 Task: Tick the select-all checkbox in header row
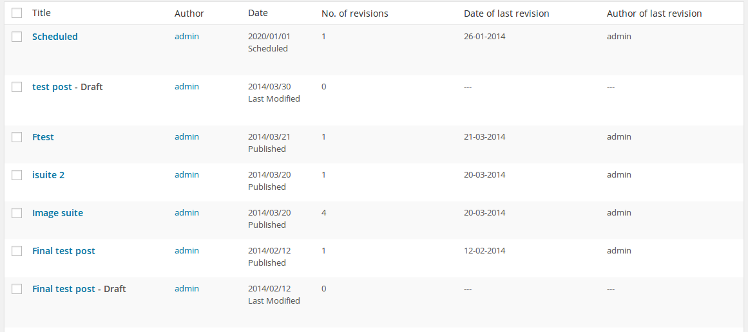tap(17, 14)
